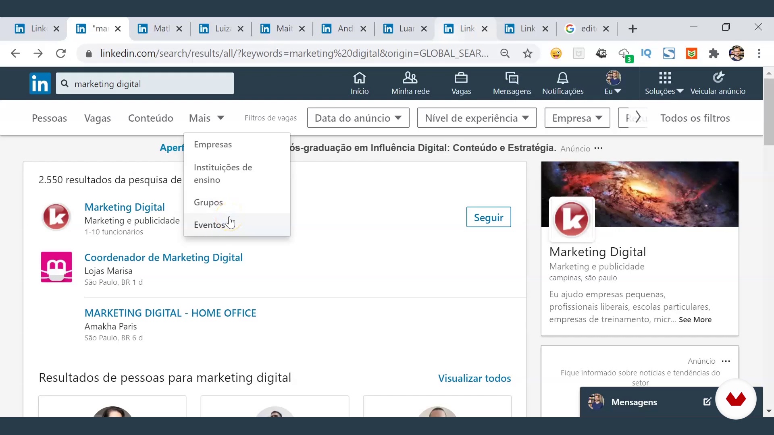Screen dimensions: 774x435
Task: Open the Data do anúncio dropdown
Action: [x=358, y=118]
